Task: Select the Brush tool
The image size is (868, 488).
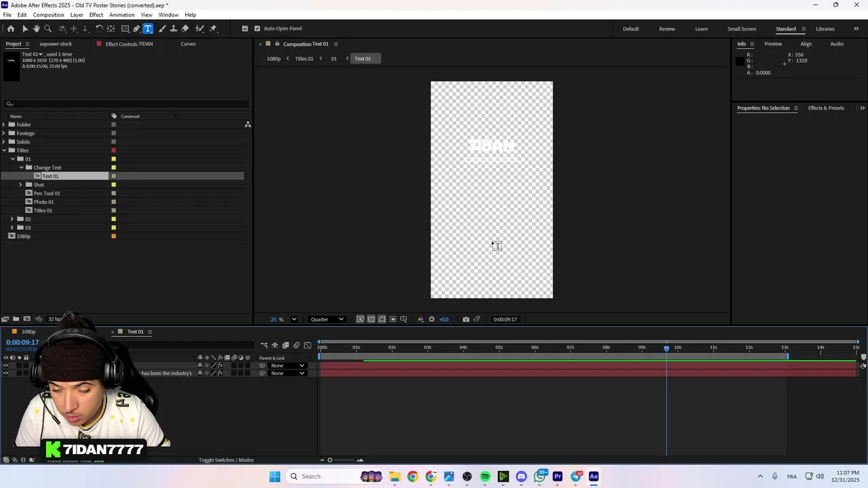Action: [x=162, y=28]
